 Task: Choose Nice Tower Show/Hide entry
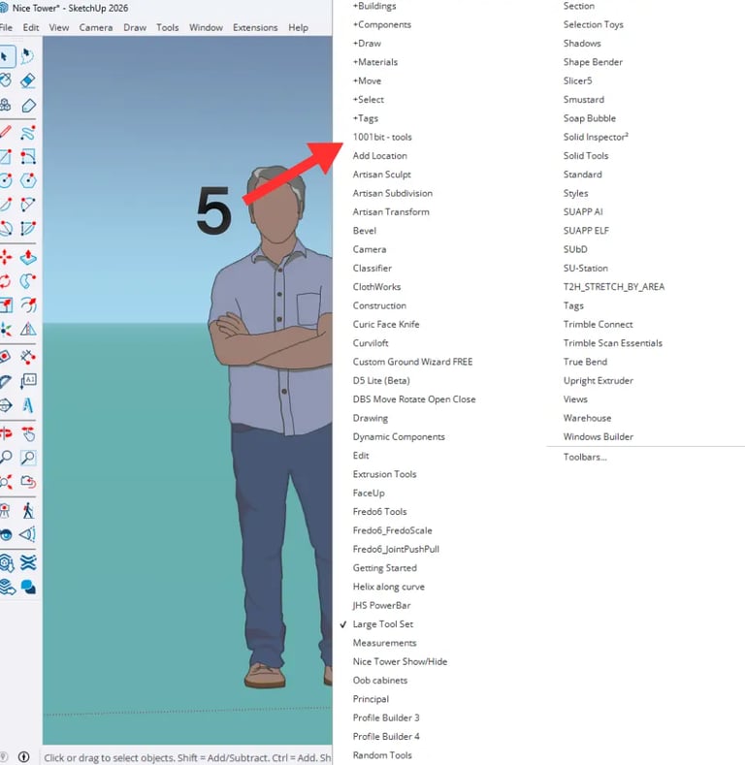[400, 661]
